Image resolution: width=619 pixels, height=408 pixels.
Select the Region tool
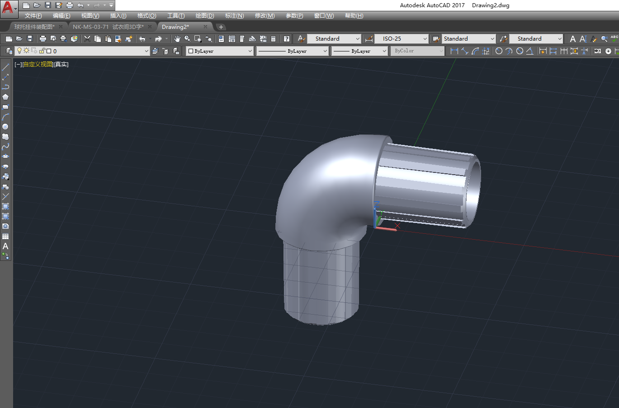5,226
